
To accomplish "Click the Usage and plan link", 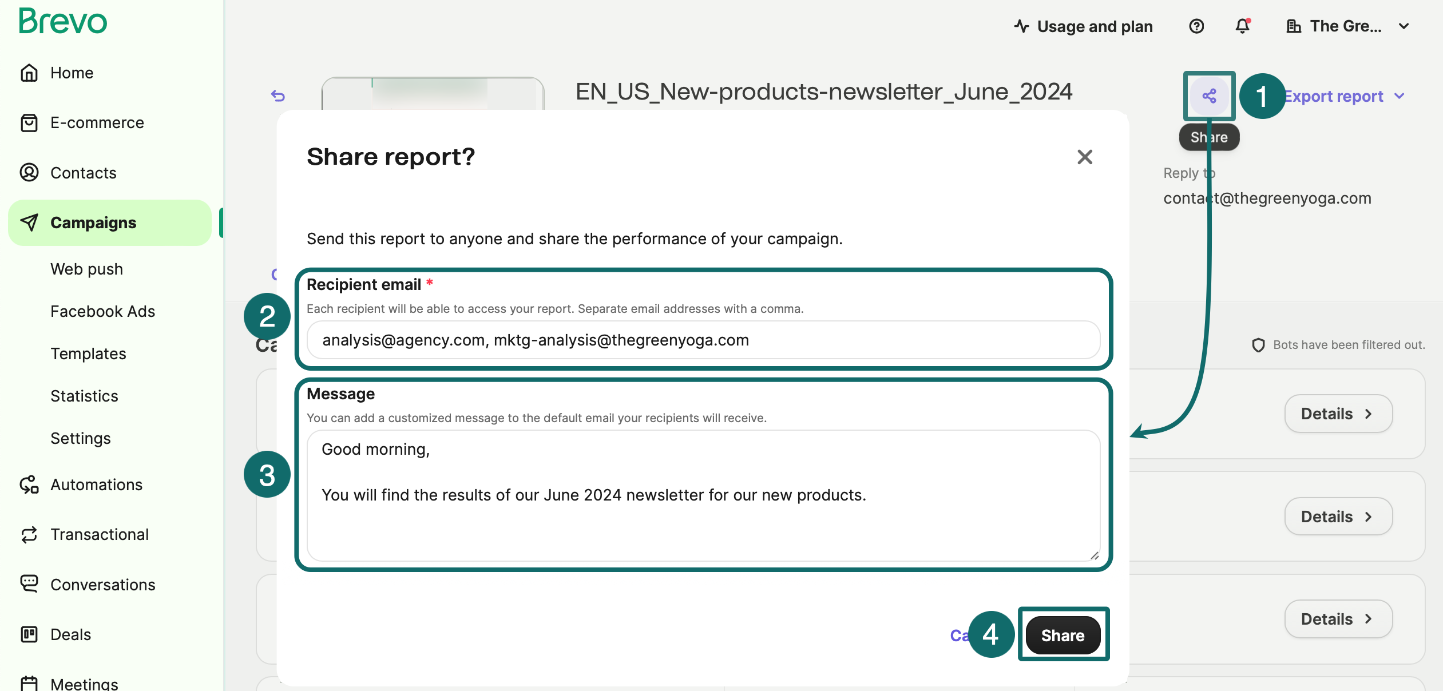I will [x=1095, y=26].
